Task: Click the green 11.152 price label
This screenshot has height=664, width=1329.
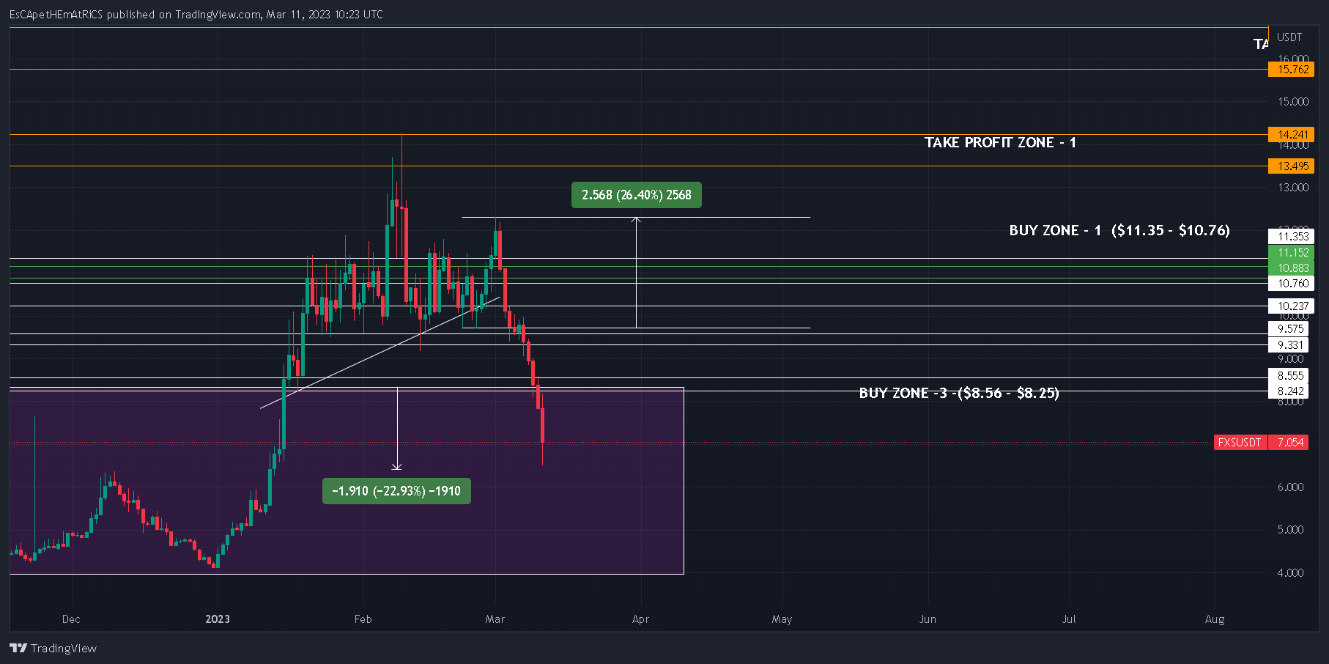Action: tap(1291, 252)
